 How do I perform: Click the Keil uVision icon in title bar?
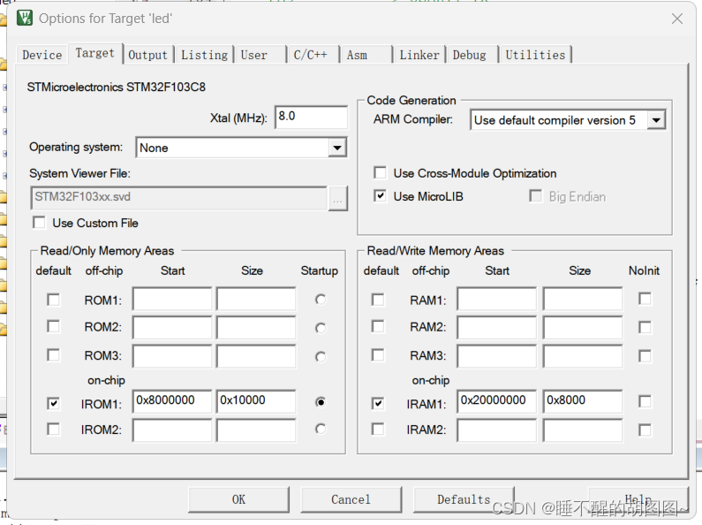point(25,18)
